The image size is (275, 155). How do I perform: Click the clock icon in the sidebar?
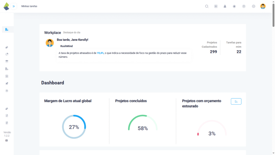[7, 91]
